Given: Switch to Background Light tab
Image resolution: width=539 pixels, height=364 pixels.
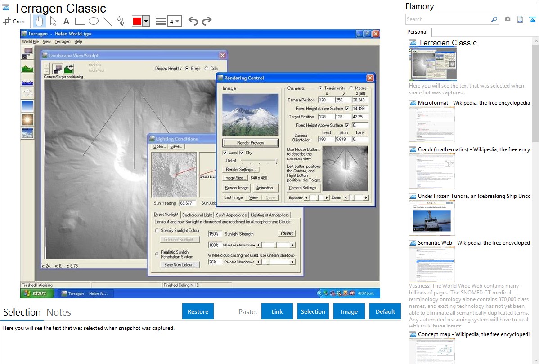Looking at the screenshot, I should click(x=197, y=215).
